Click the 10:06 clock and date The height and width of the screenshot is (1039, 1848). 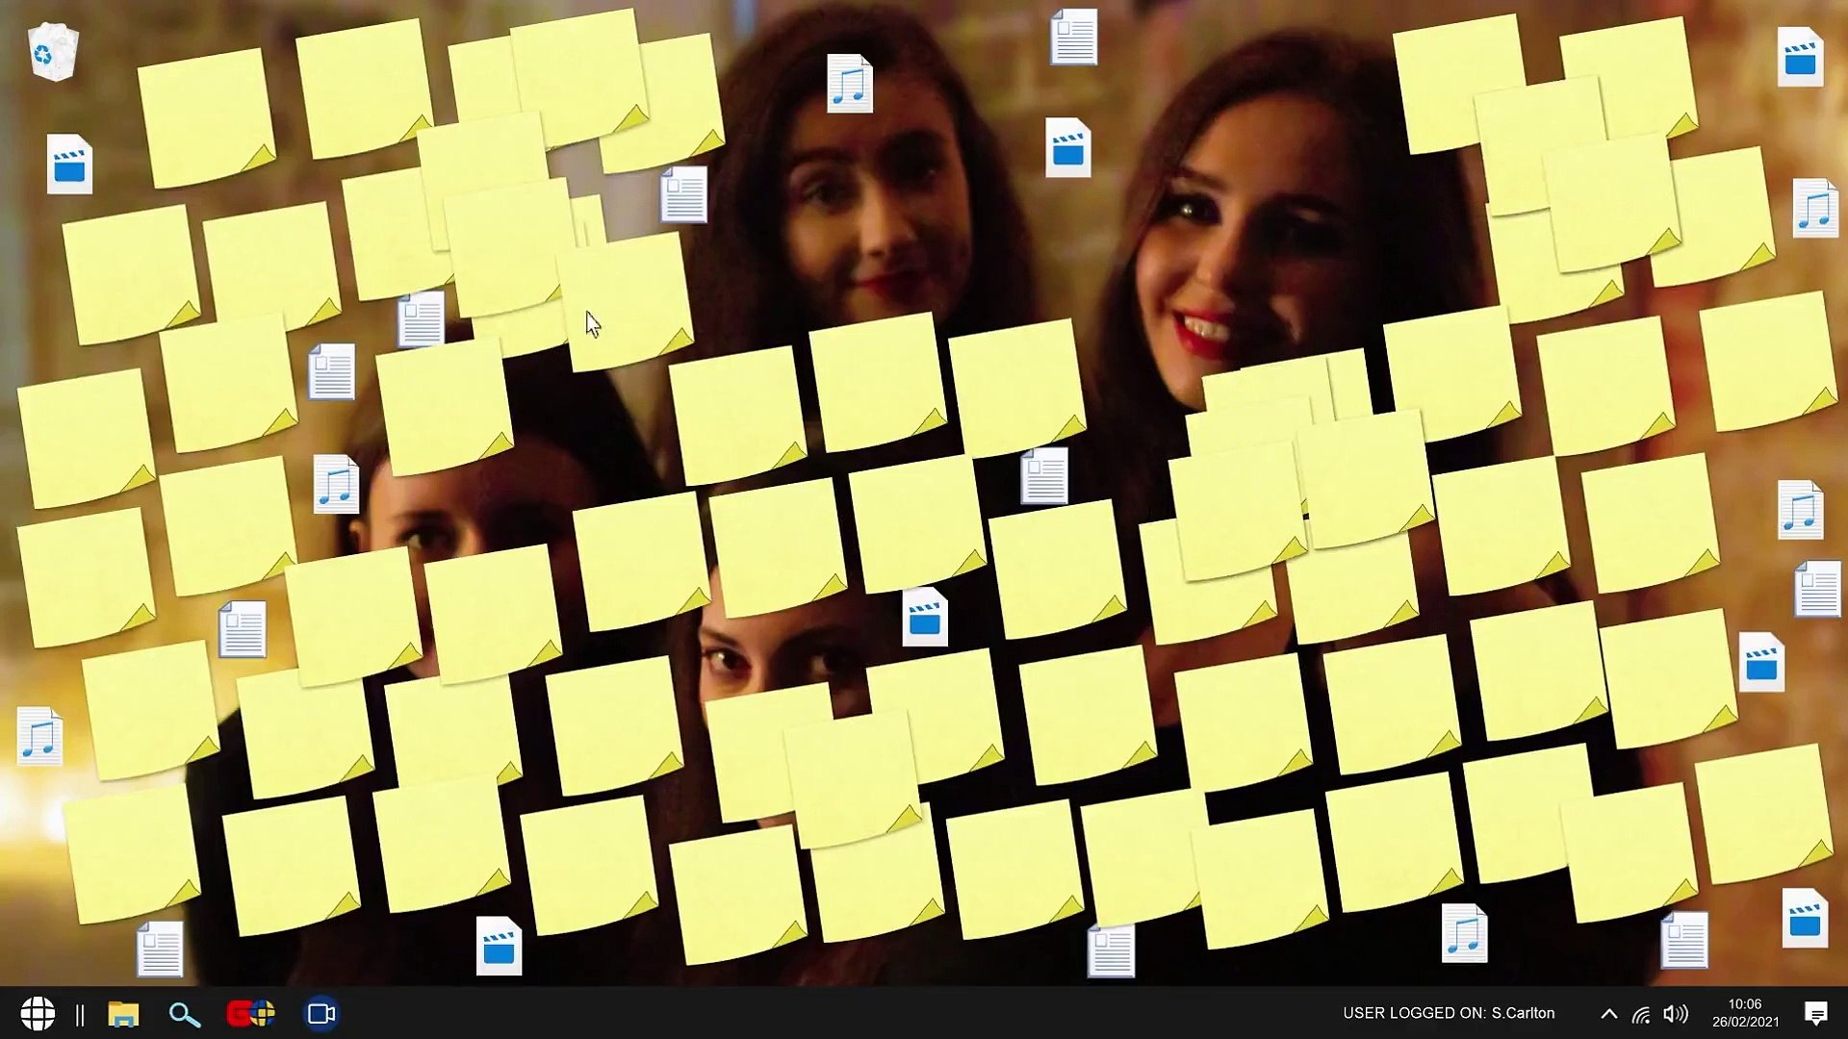[x=1744, y=1013]
